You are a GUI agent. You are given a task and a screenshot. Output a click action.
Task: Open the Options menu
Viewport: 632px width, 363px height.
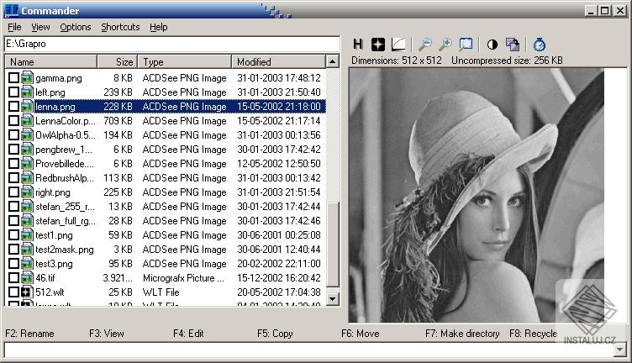tap(75, 27)
